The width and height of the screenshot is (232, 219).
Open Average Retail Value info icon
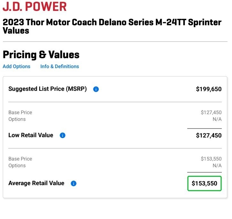pyautogui.click(x=73, y=184)
